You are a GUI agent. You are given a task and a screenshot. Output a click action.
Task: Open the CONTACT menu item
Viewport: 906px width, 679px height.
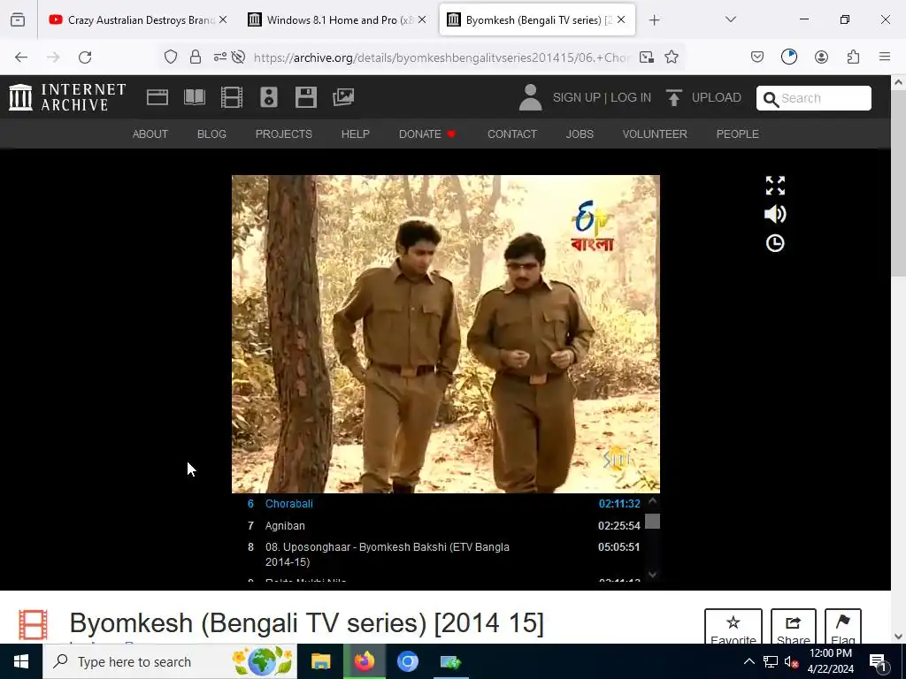pyautogui.click(x=512, y=134)
